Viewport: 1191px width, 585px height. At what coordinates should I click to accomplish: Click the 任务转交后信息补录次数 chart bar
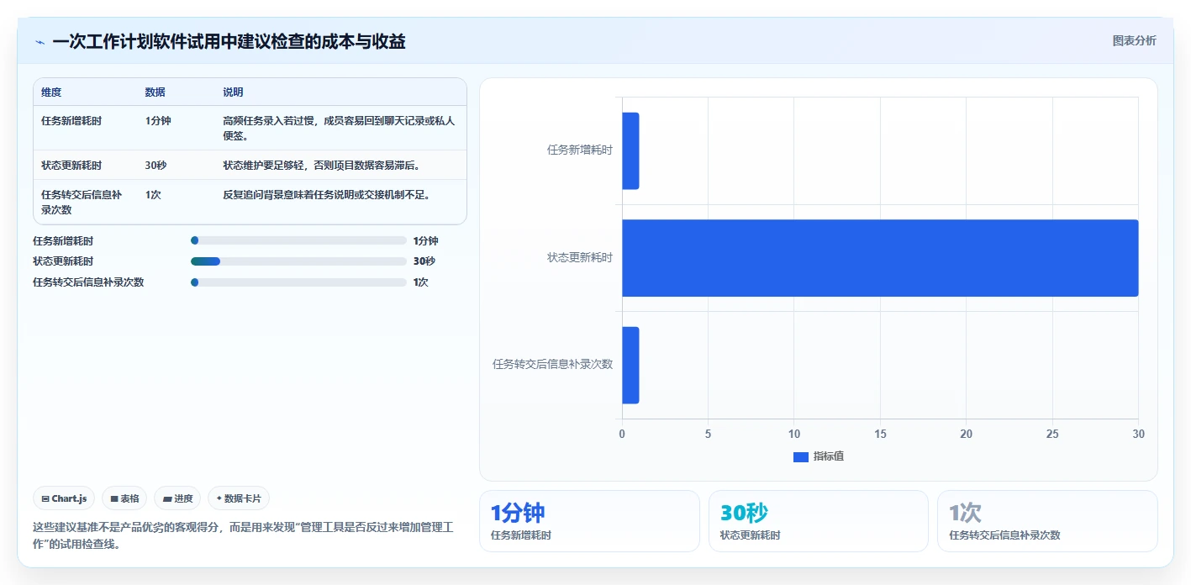tap(630, 365)
